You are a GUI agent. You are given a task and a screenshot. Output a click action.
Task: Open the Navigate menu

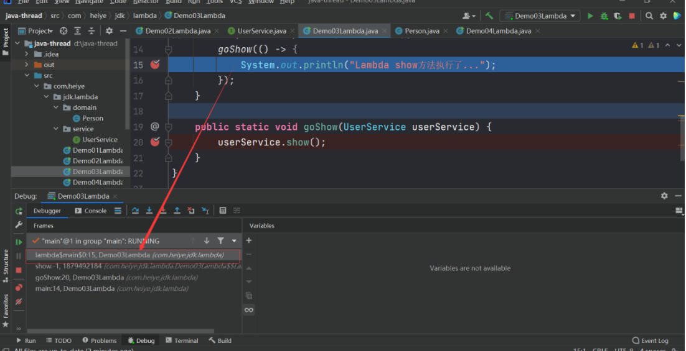pos(89,2)
